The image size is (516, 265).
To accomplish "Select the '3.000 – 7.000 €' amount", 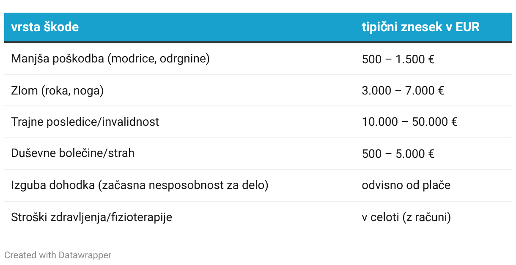I will 403,90.
